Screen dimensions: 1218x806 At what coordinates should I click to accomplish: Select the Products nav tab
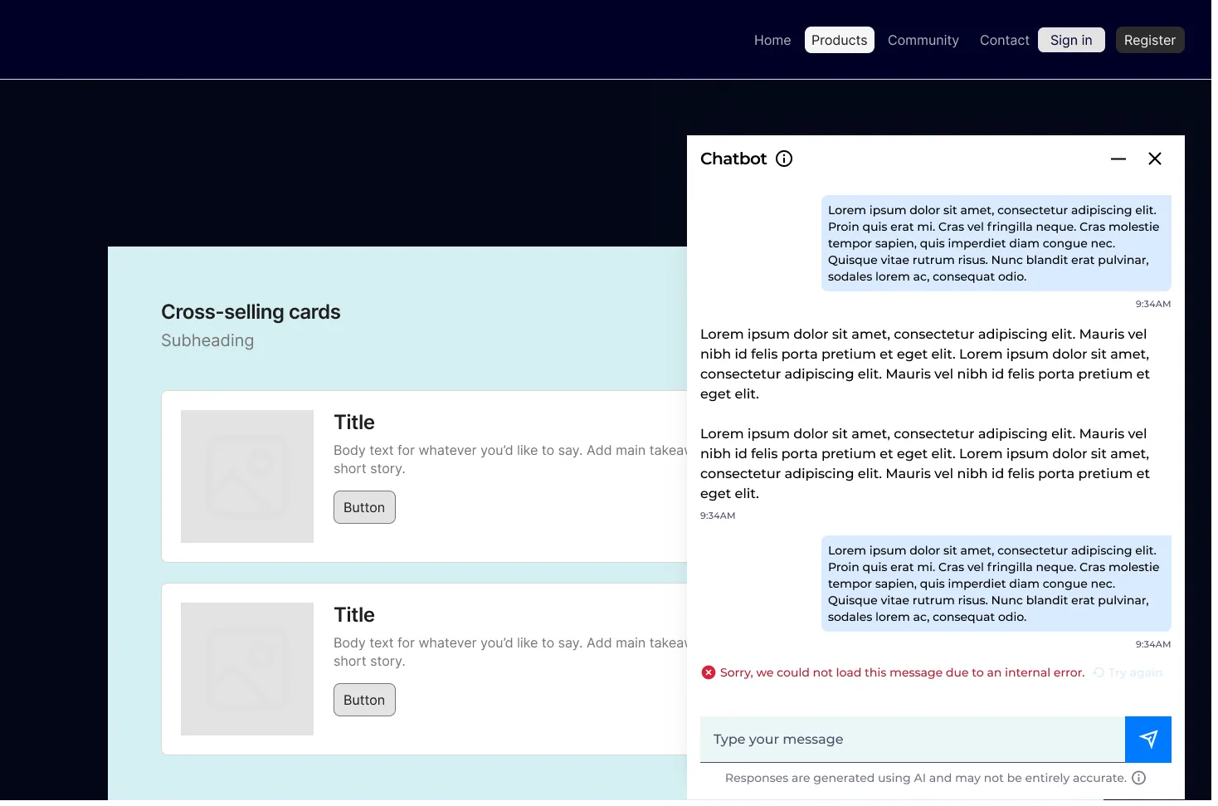coord(840,40)
